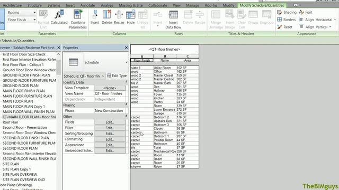The height and width of the screenshot is (190, 339).
Task: Click Edit button for Sorting/Grouping
Action: tap(110, 134)
